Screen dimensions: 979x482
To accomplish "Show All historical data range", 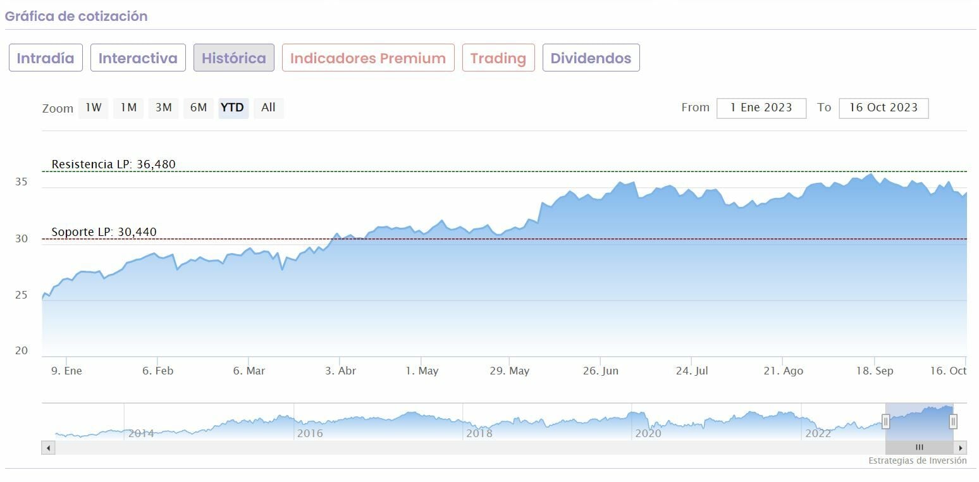I will pos(268,108).
